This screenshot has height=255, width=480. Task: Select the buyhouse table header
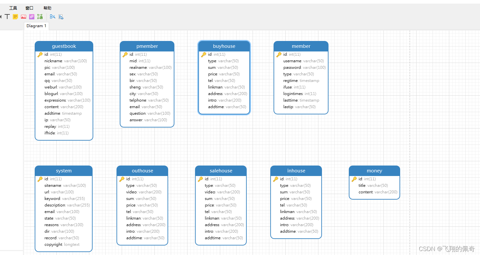pyautogui.click(x=224, y=46)
